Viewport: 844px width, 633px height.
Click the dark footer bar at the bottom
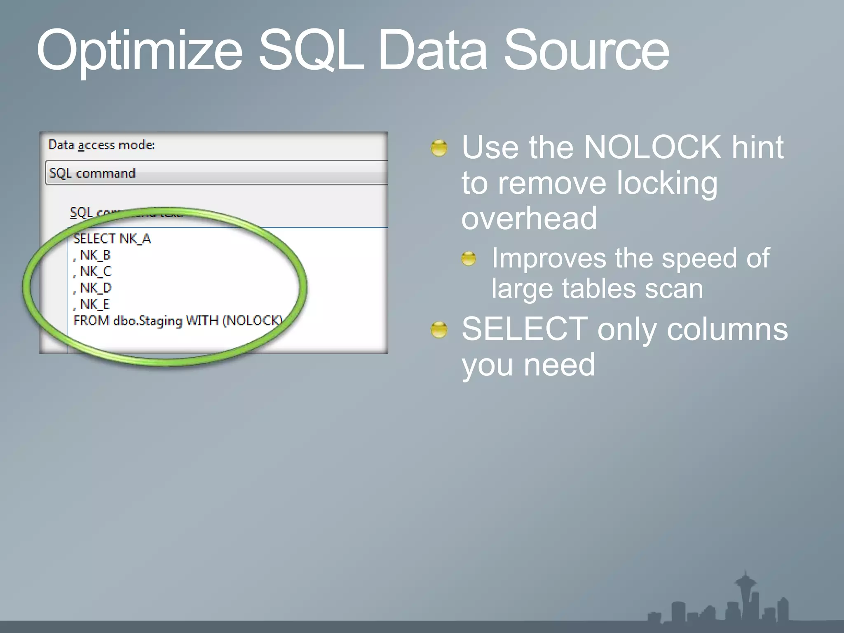288,627
